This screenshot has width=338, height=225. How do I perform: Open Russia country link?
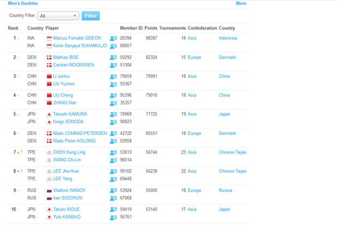pyautogui.click(x=225, y=190)
